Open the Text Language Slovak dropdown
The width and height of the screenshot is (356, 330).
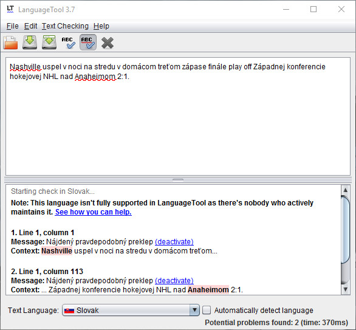click(x=131, y=310)
